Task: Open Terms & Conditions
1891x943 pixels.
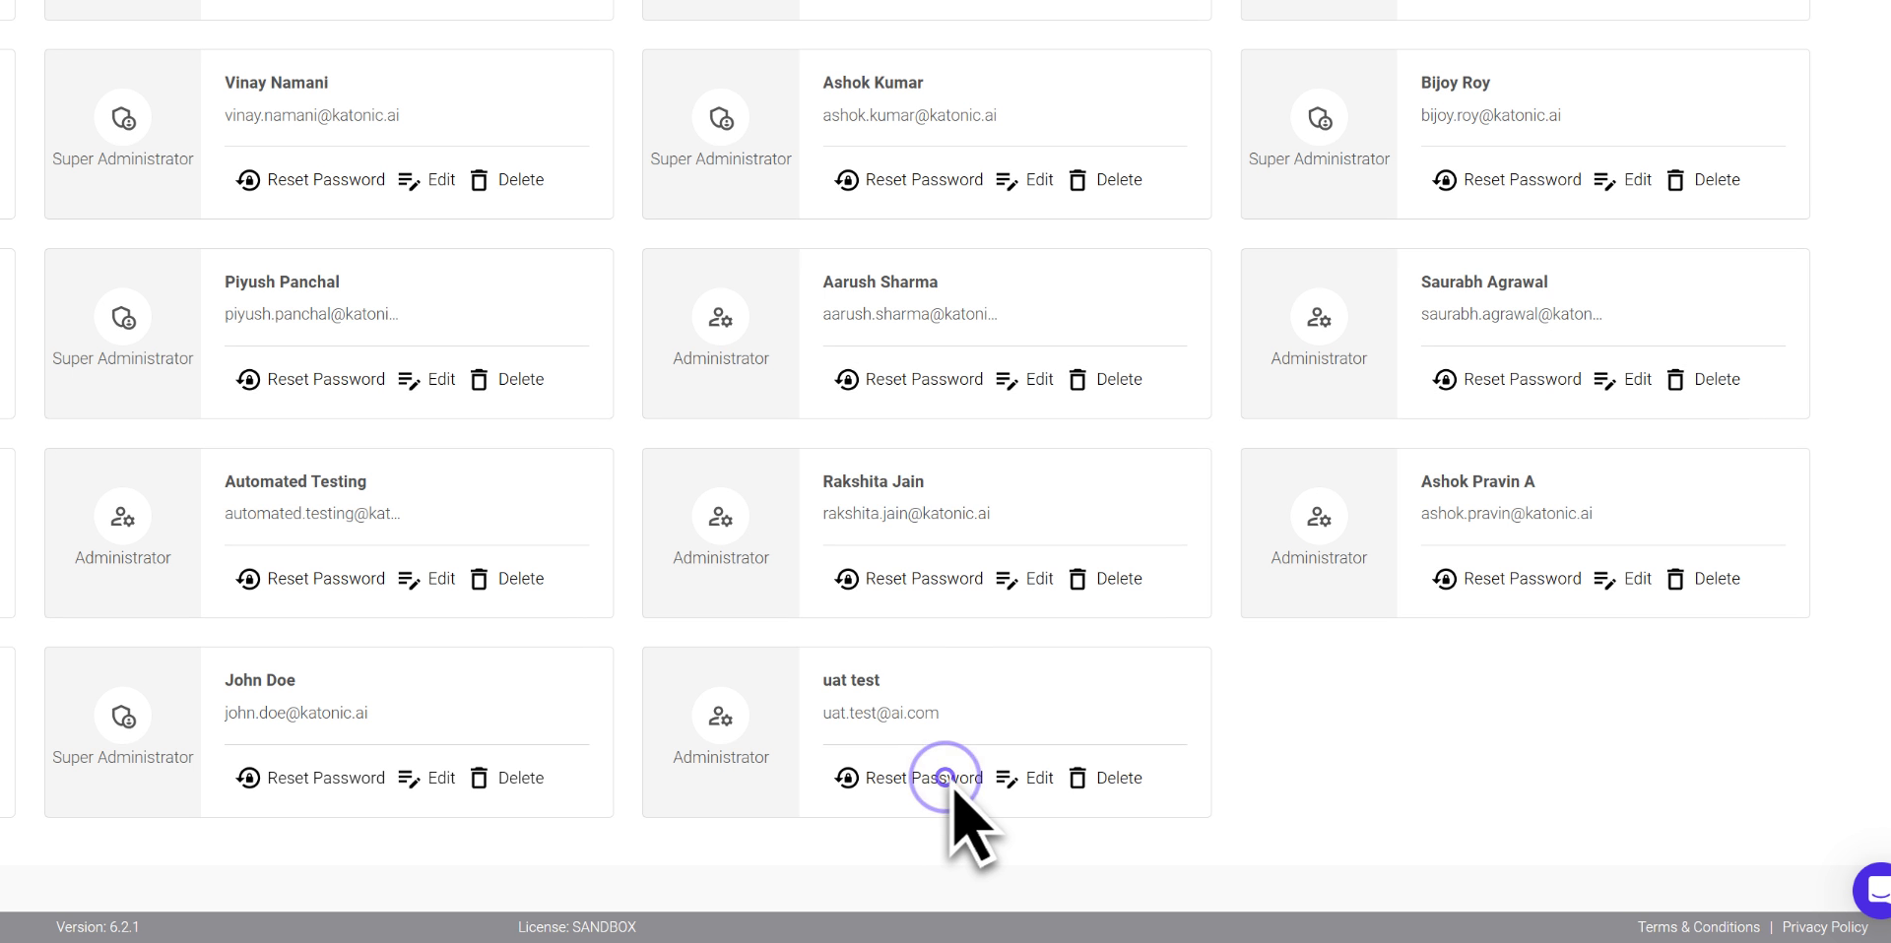Action: [x=1698, y=926]
